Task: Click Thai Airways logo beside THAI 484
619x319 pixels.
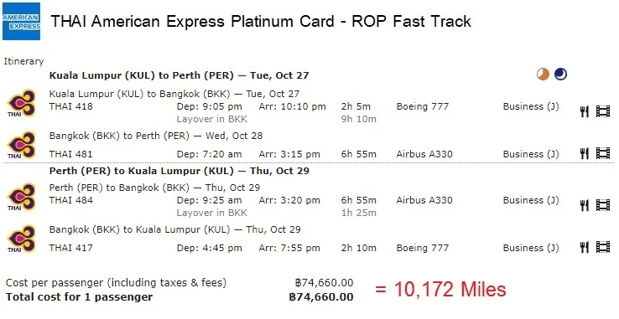Action: click(x=22, y=197)
